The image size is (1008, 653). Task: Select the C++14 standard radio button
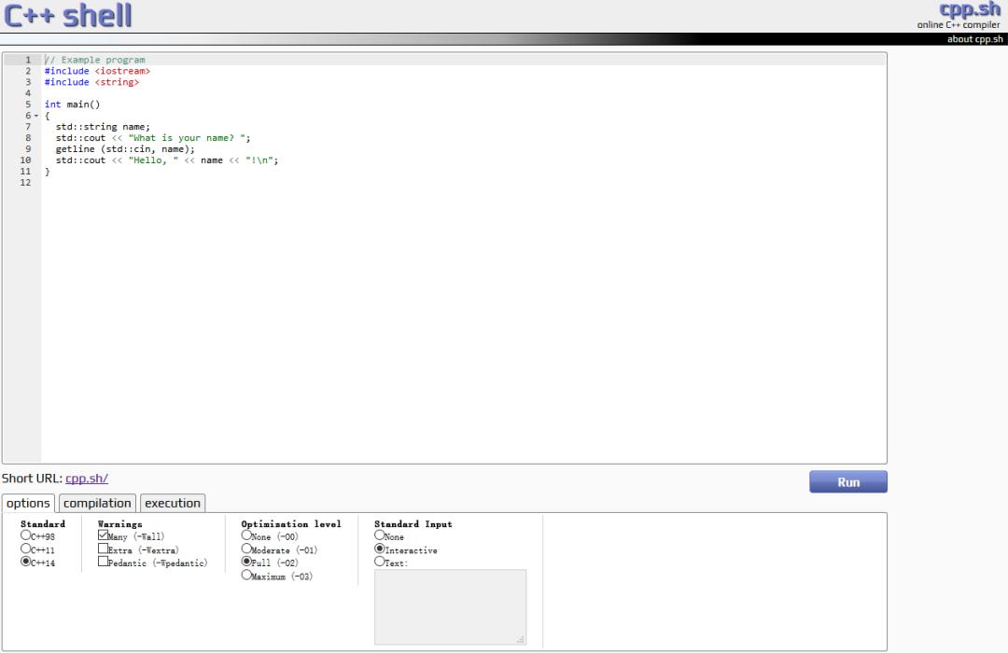point(26,561)
